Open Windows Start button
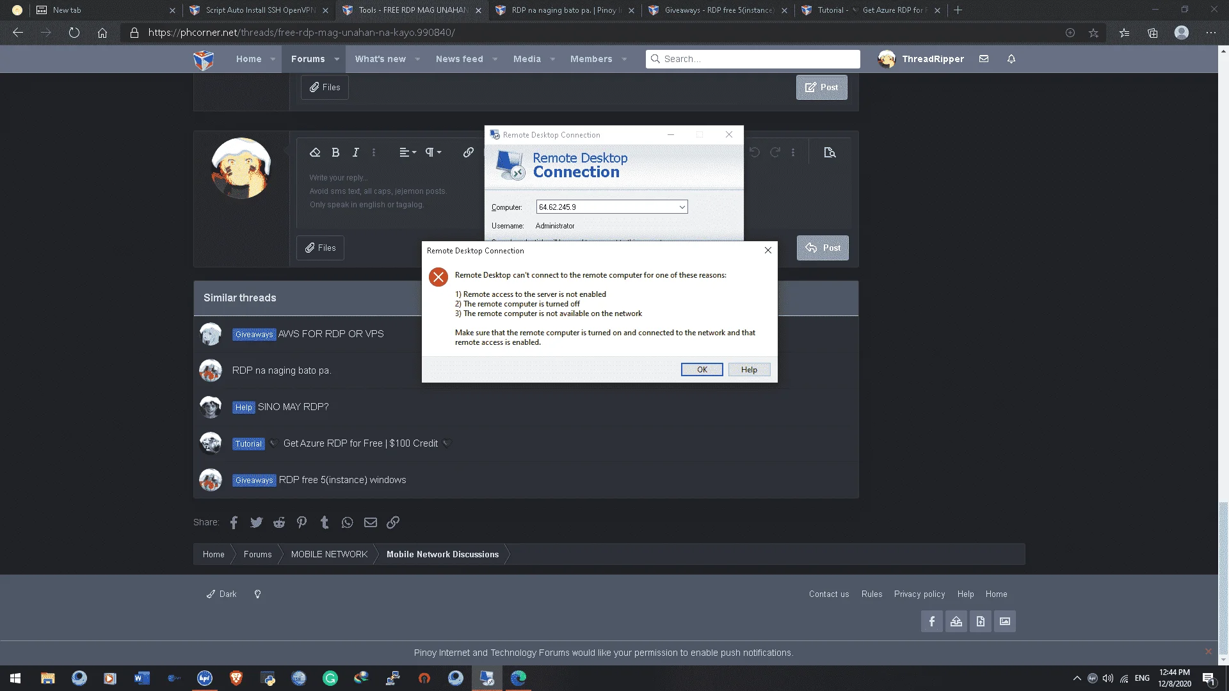1229x691 pixels. 15,678
